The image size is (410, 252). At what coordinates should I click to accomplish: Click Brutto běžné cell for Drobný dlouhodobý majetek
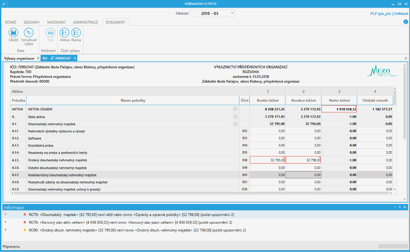coord(267,160)
